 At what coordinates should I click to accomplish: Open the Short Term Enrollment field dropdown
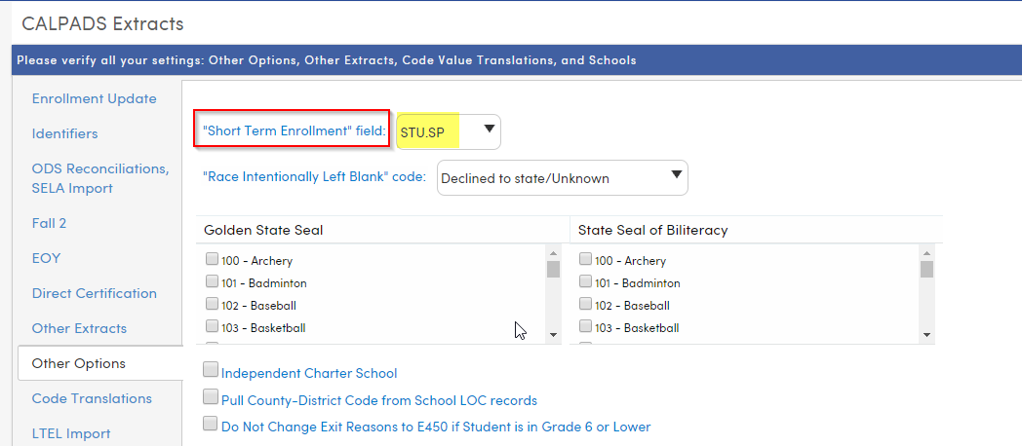[449, 132]
